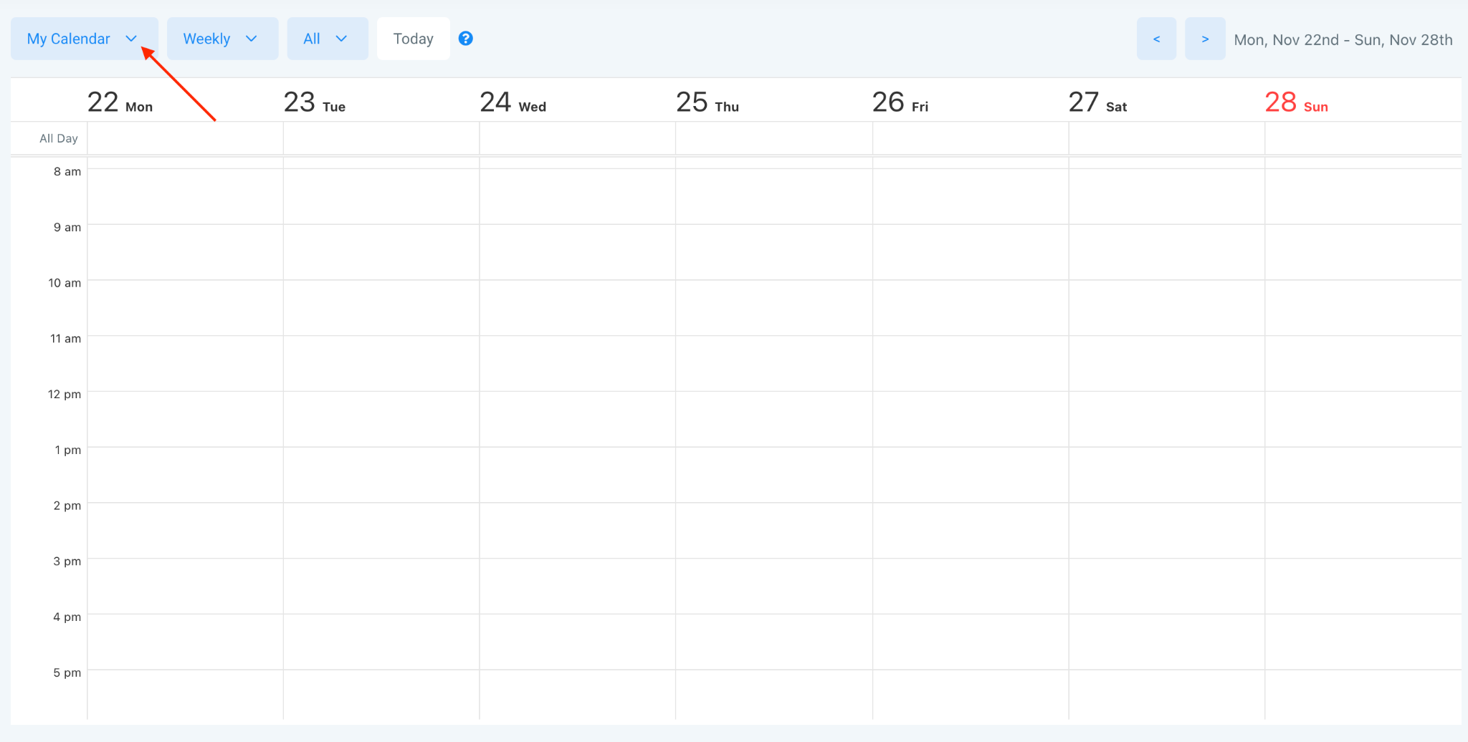
Task: Click the 10 am slot on Tuesday 23
Action: [381, 307]
